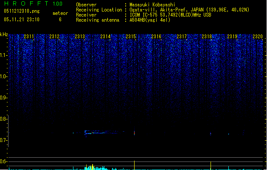267x170 pixels.
Task: Click the 0.9 kHz axis label
Action: pos(3,98)
